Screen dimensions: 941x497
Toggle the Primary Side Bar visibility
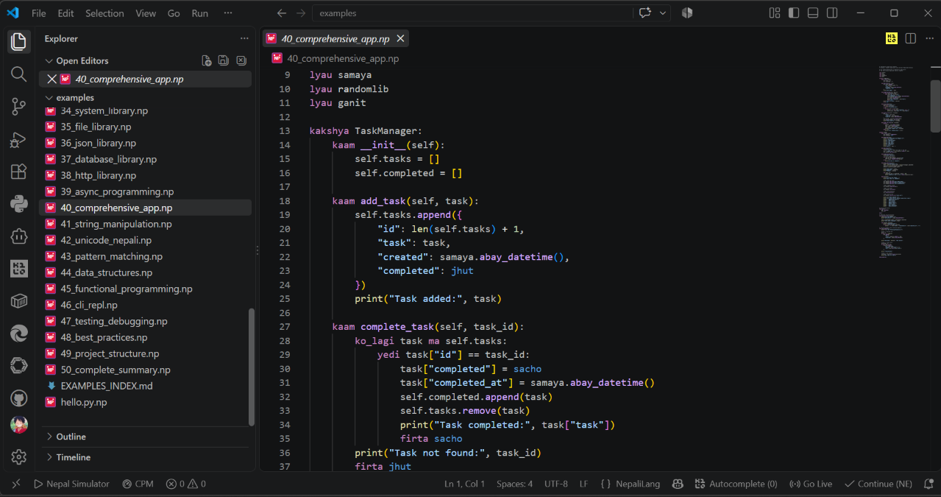point(794,13)
